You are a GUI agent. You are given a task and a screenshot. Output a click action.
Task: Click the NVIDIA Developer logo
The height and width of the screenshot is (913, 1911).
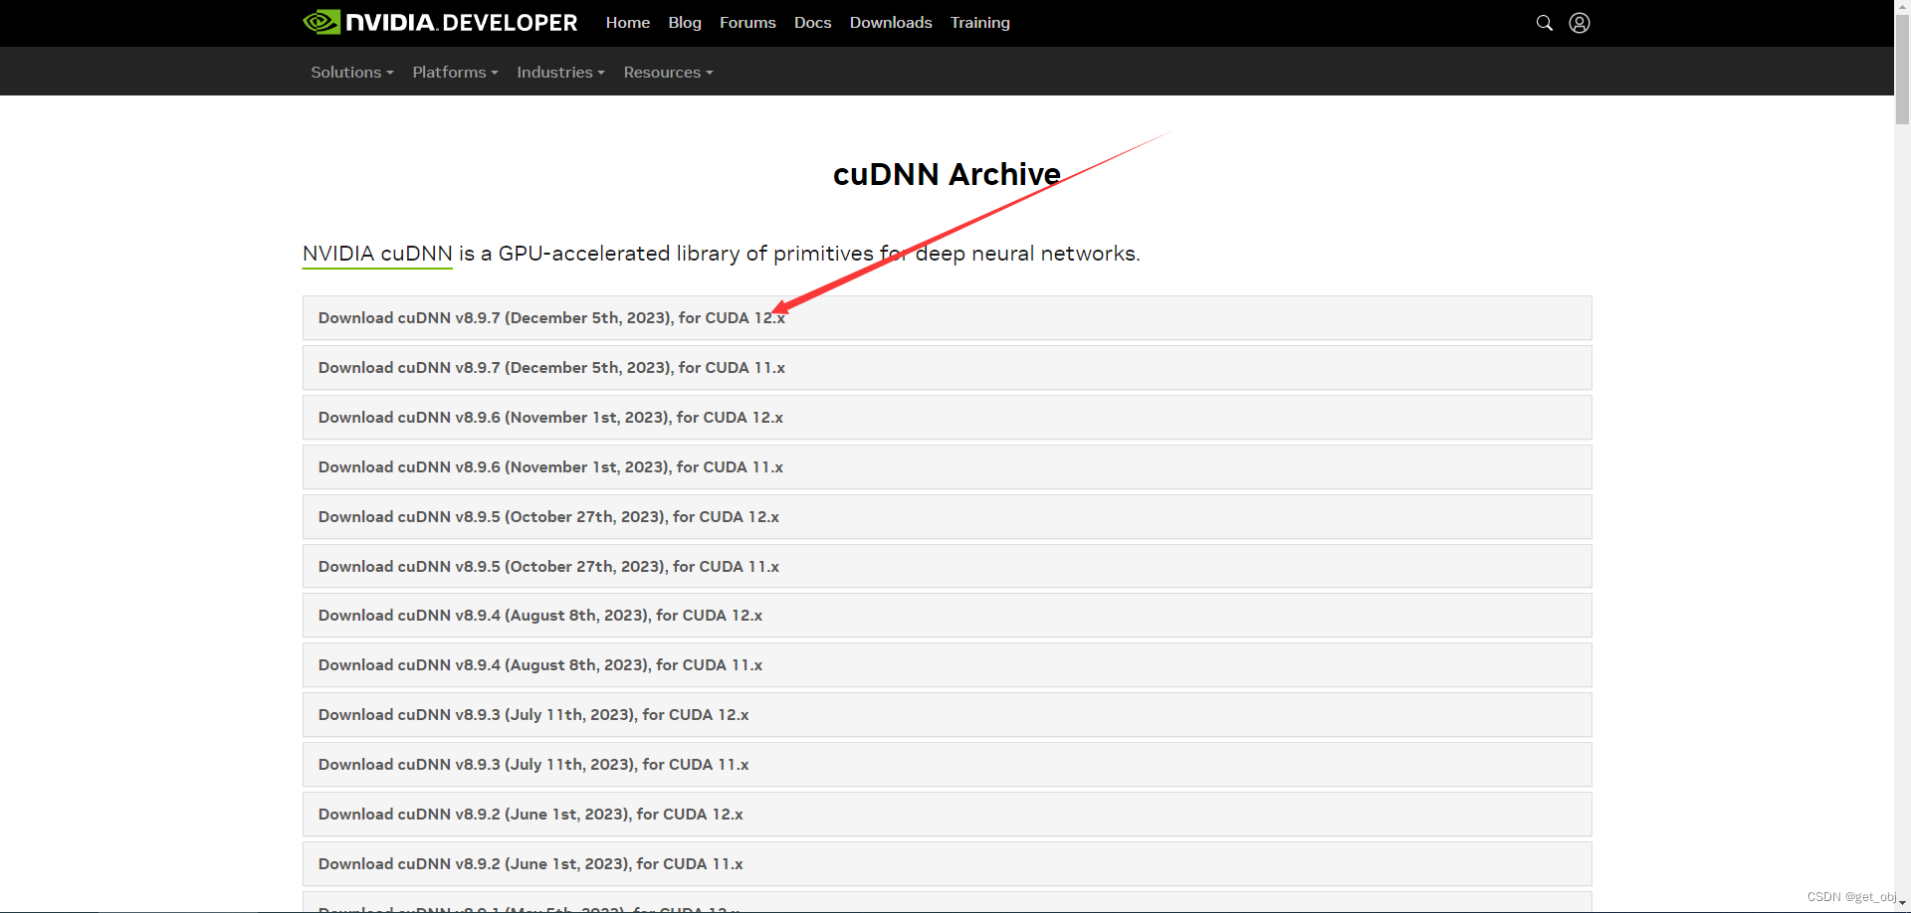coord(440,22)
